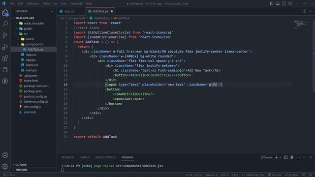Click the Explorer more actions ellipsis

[51, 11]
